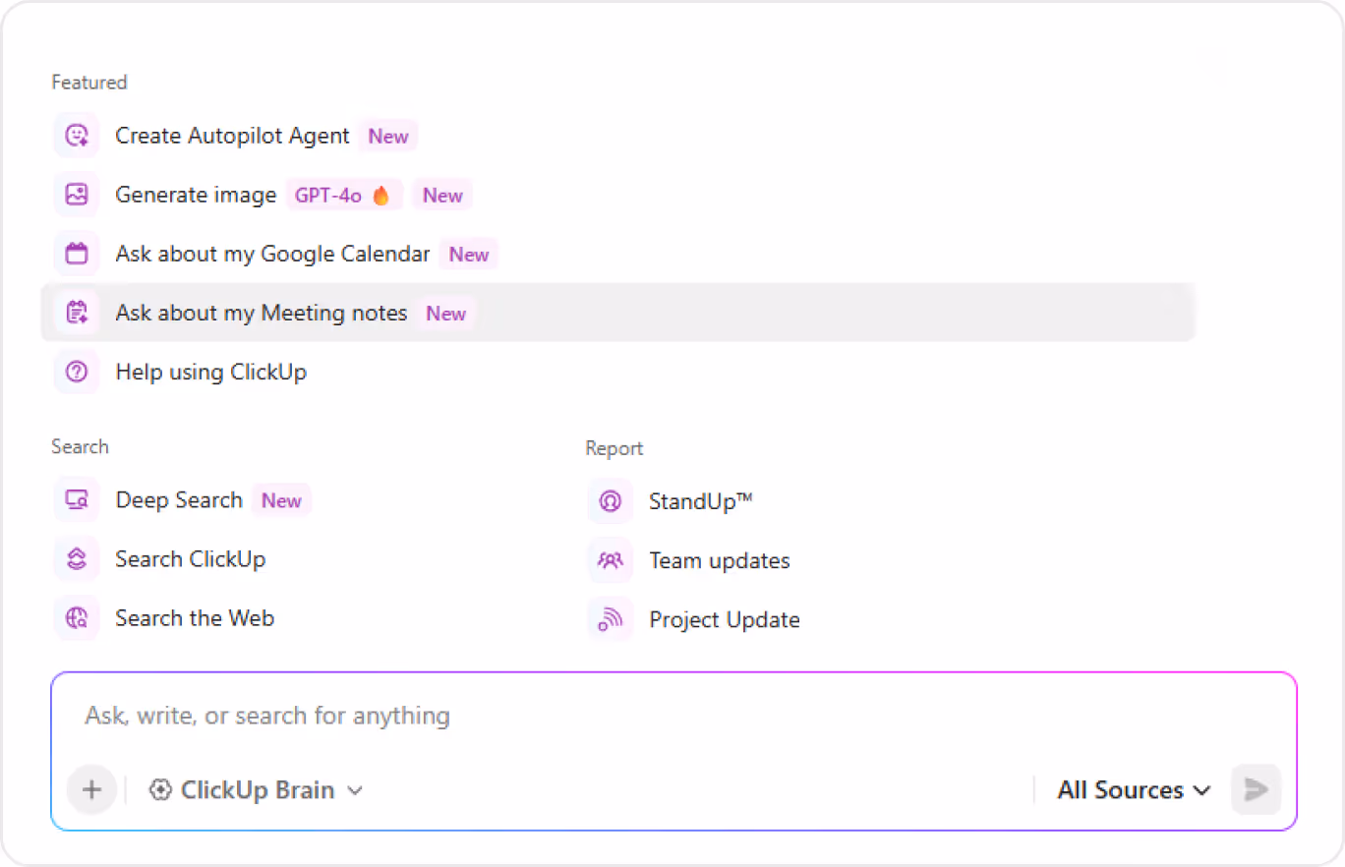
Task: Click the Project Update broadcast icon
Action: pos(611,620)
